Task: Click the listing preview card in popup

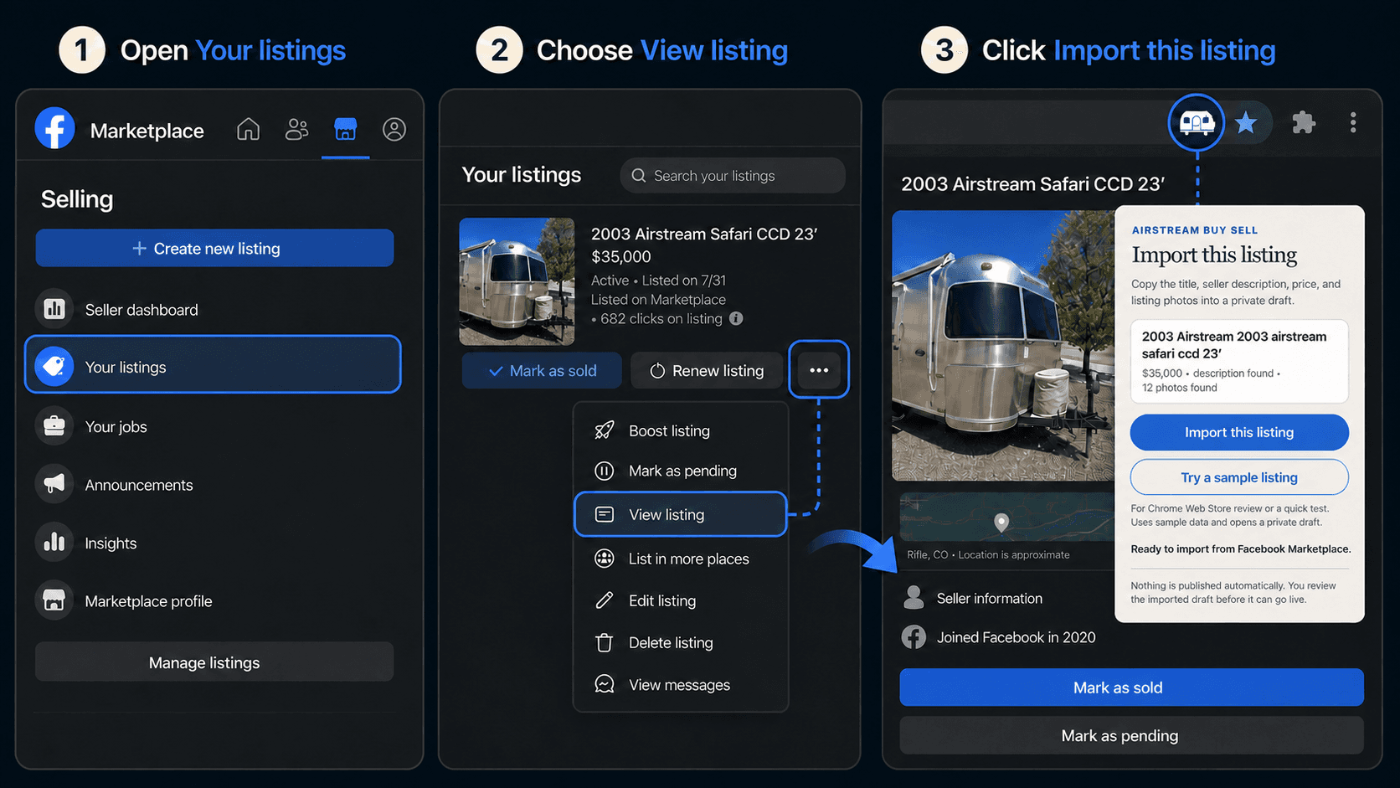Action: click(x=1239, y=361)
